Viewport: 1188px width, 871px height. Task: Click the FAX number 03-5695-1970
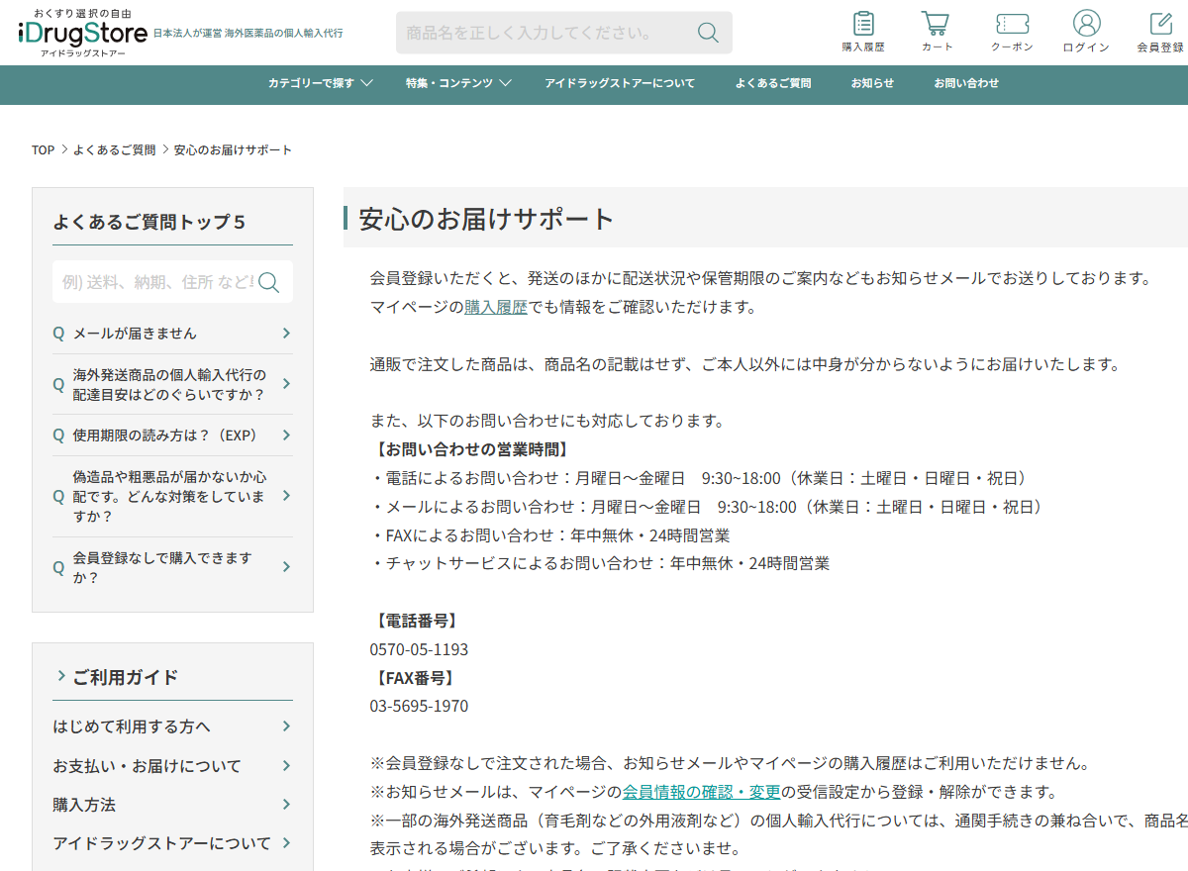pyautogui.click(x=419, y=707)
